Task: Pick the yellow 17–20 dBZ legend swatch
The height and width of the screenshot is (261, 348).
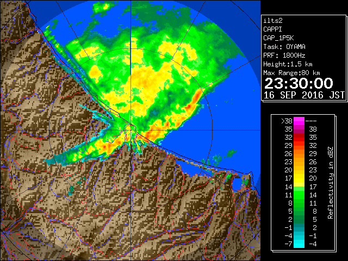Action: click(x=299, y=178)
